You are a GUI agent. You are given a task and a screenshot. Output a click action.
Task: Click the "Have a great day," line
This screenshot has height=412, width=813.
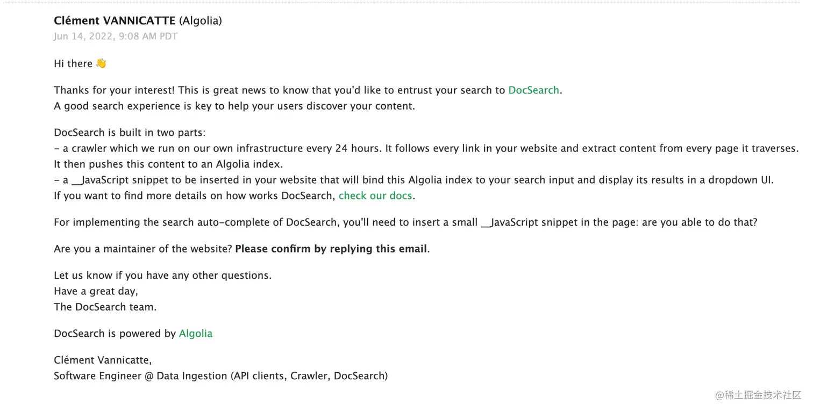pos(96,291)
